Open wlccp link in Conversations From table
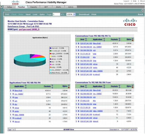Screen dimensions: 145x134 95,64
